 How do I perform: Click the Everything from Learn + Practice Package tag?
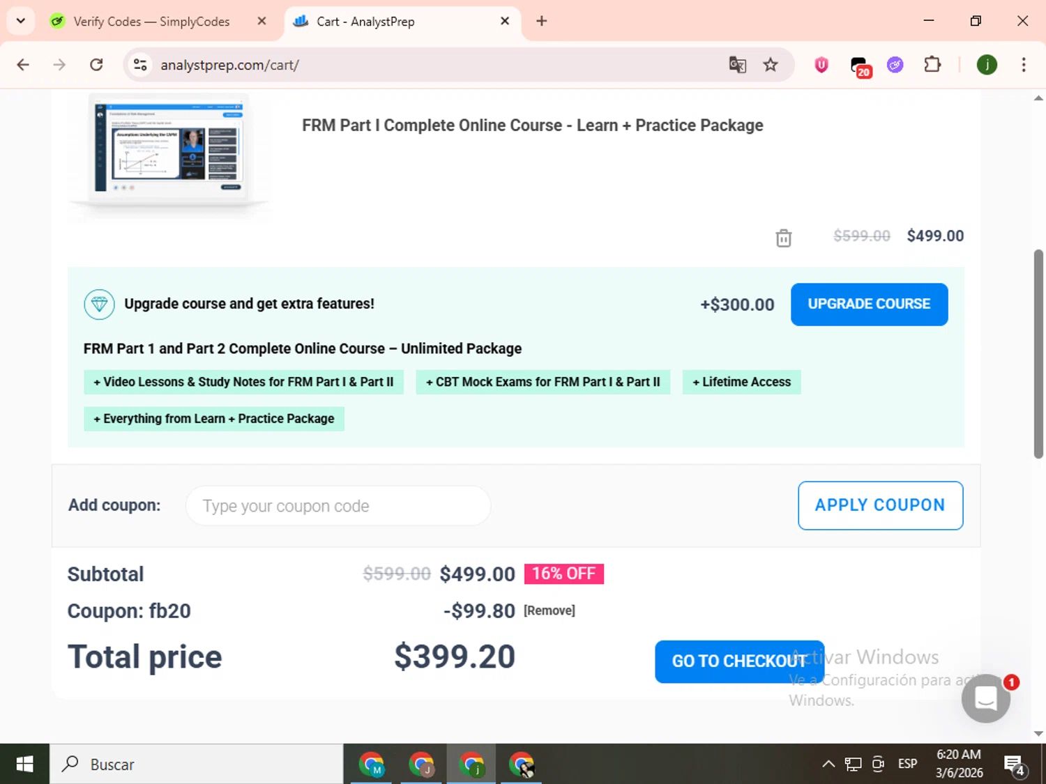[214, 419]
